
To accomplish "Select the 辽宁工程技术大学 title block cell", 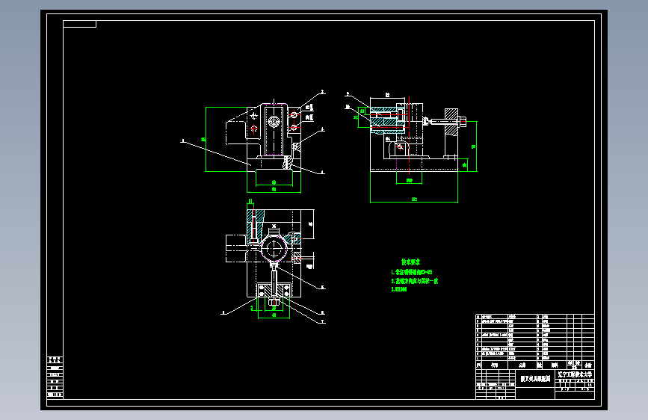I will tap(575, 374).
